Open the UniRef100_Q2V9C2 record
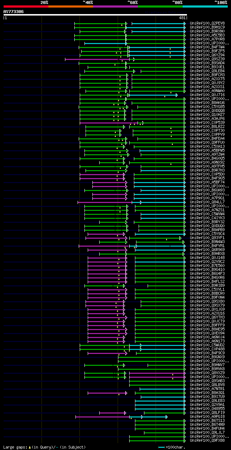 coord(207,261)
